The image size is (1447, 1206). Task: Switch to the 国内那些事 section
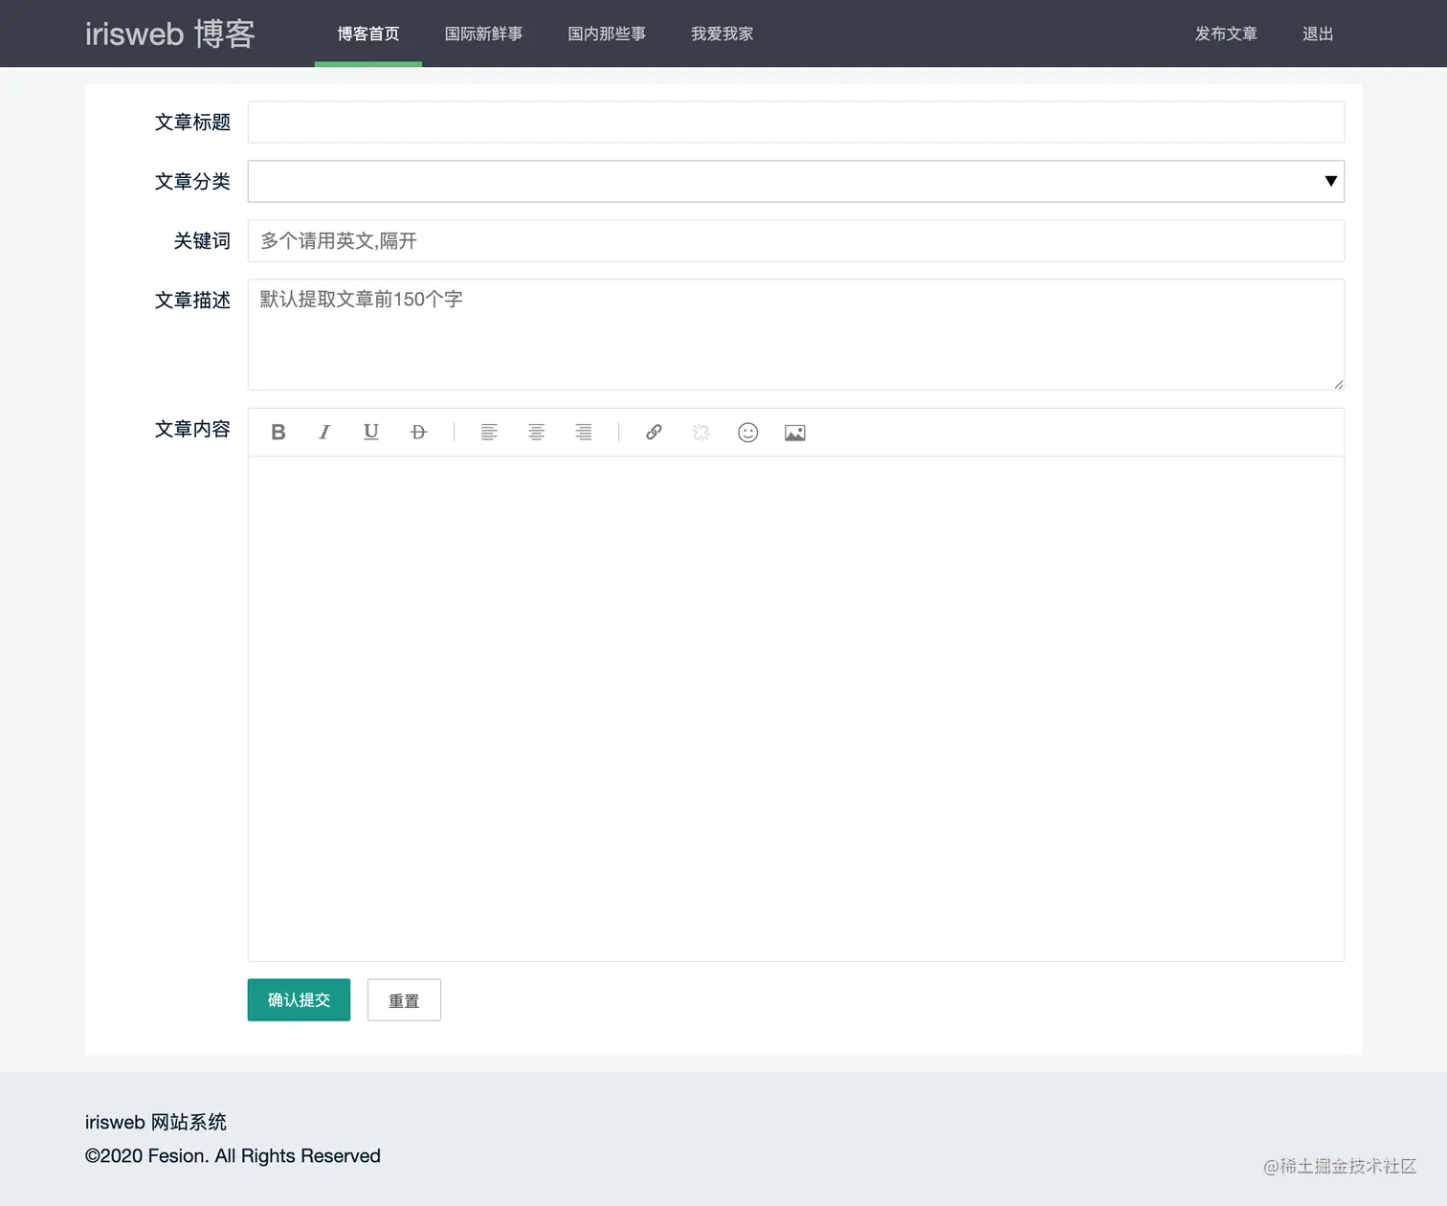[x=606, y=33]
